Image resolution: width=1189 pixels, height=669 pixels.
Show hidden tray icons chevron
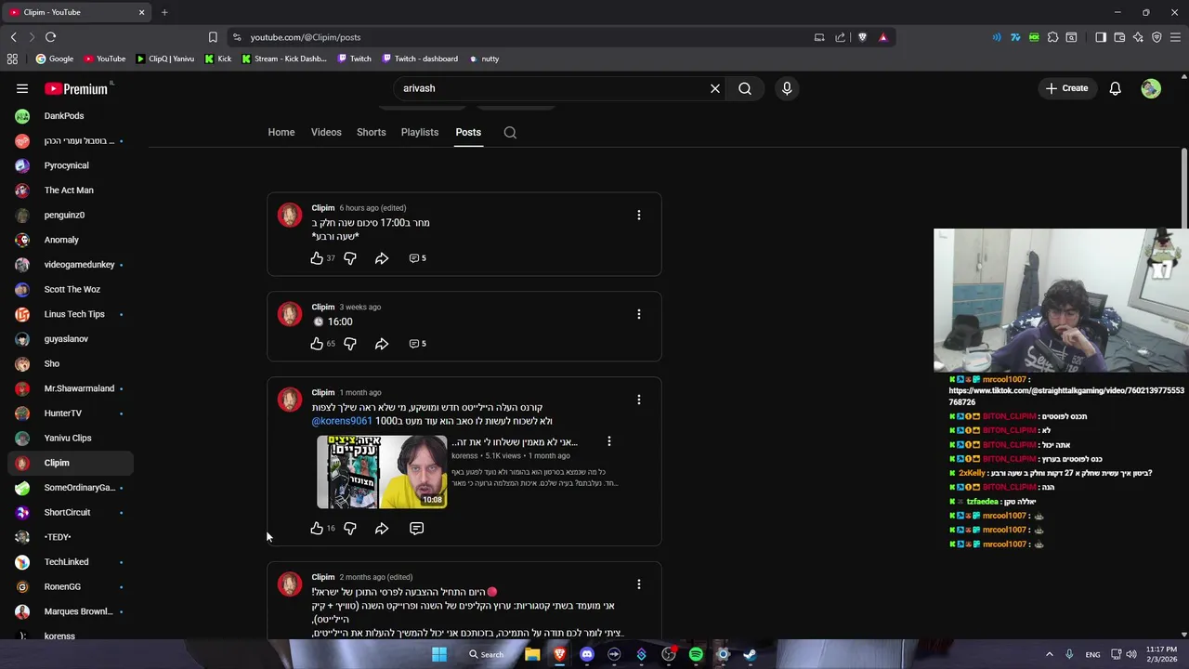pos(1050,654)
